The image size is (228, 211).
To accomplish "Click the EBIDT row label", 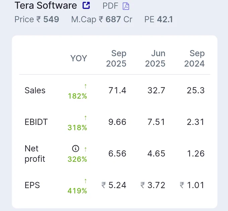I will click(x=36, y=122).
